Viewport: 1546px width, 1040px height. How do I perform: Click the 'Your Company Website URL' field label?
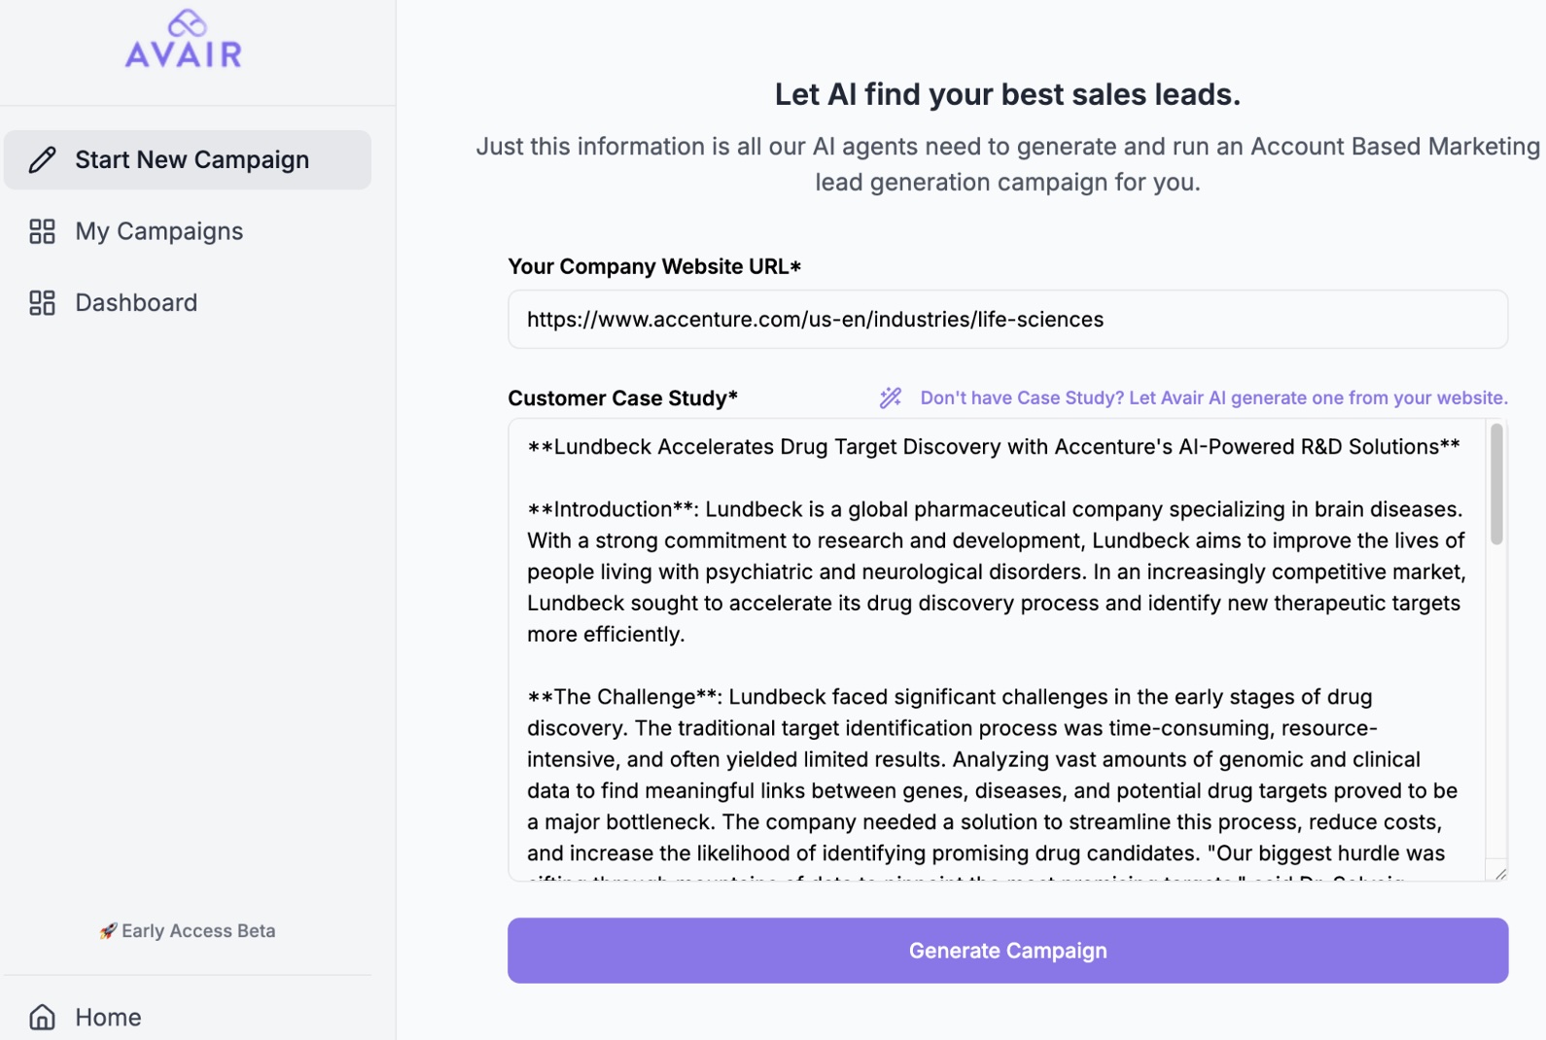coord(653,266)
